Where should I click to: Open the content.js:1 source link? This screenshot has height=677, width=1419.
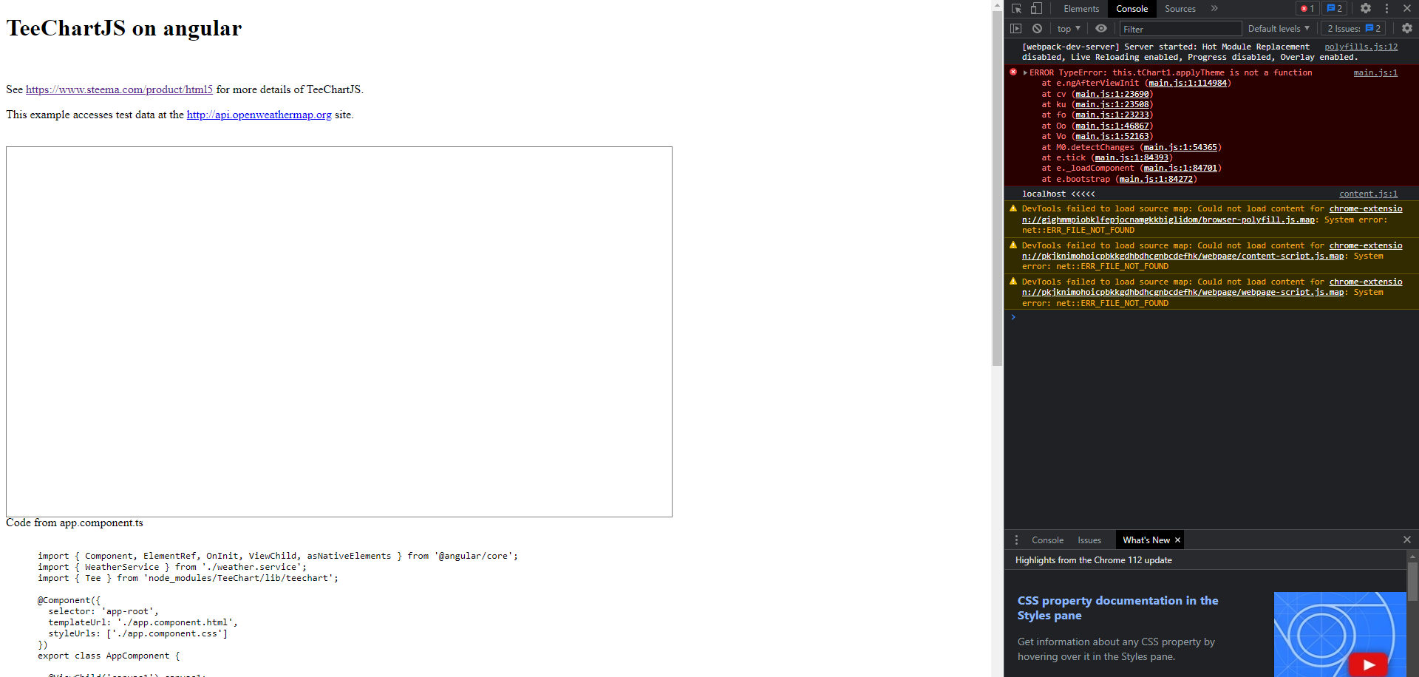click(1368, 194)
